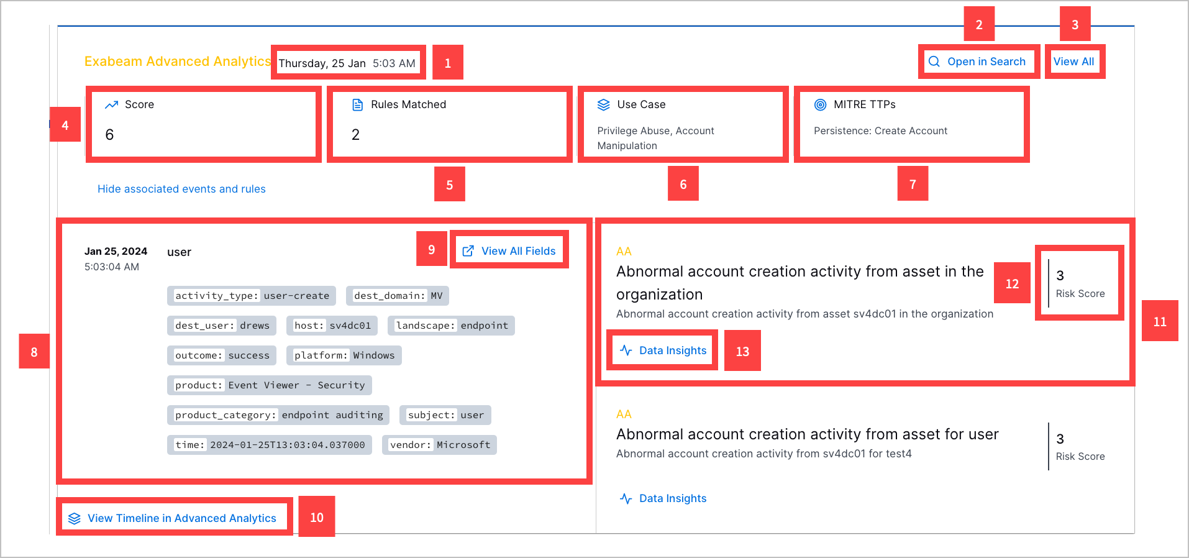Screen dimensions: 1189x558
Task: Click the AA label above asset-for-user rule
Action: tap(624, 414)
